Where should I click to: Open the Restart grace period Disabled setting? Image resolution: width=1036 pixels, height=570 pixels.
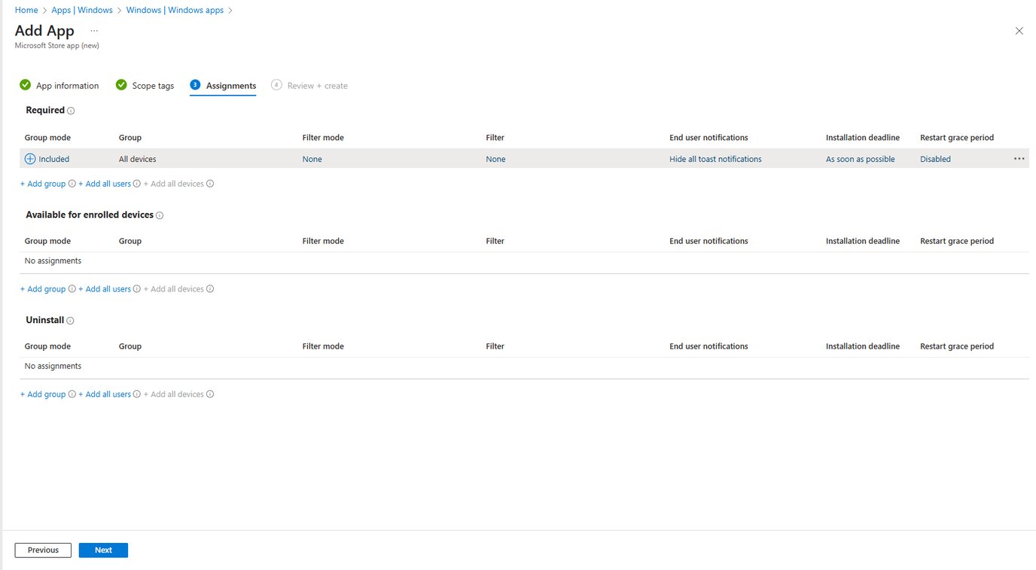tap(934, 159)
